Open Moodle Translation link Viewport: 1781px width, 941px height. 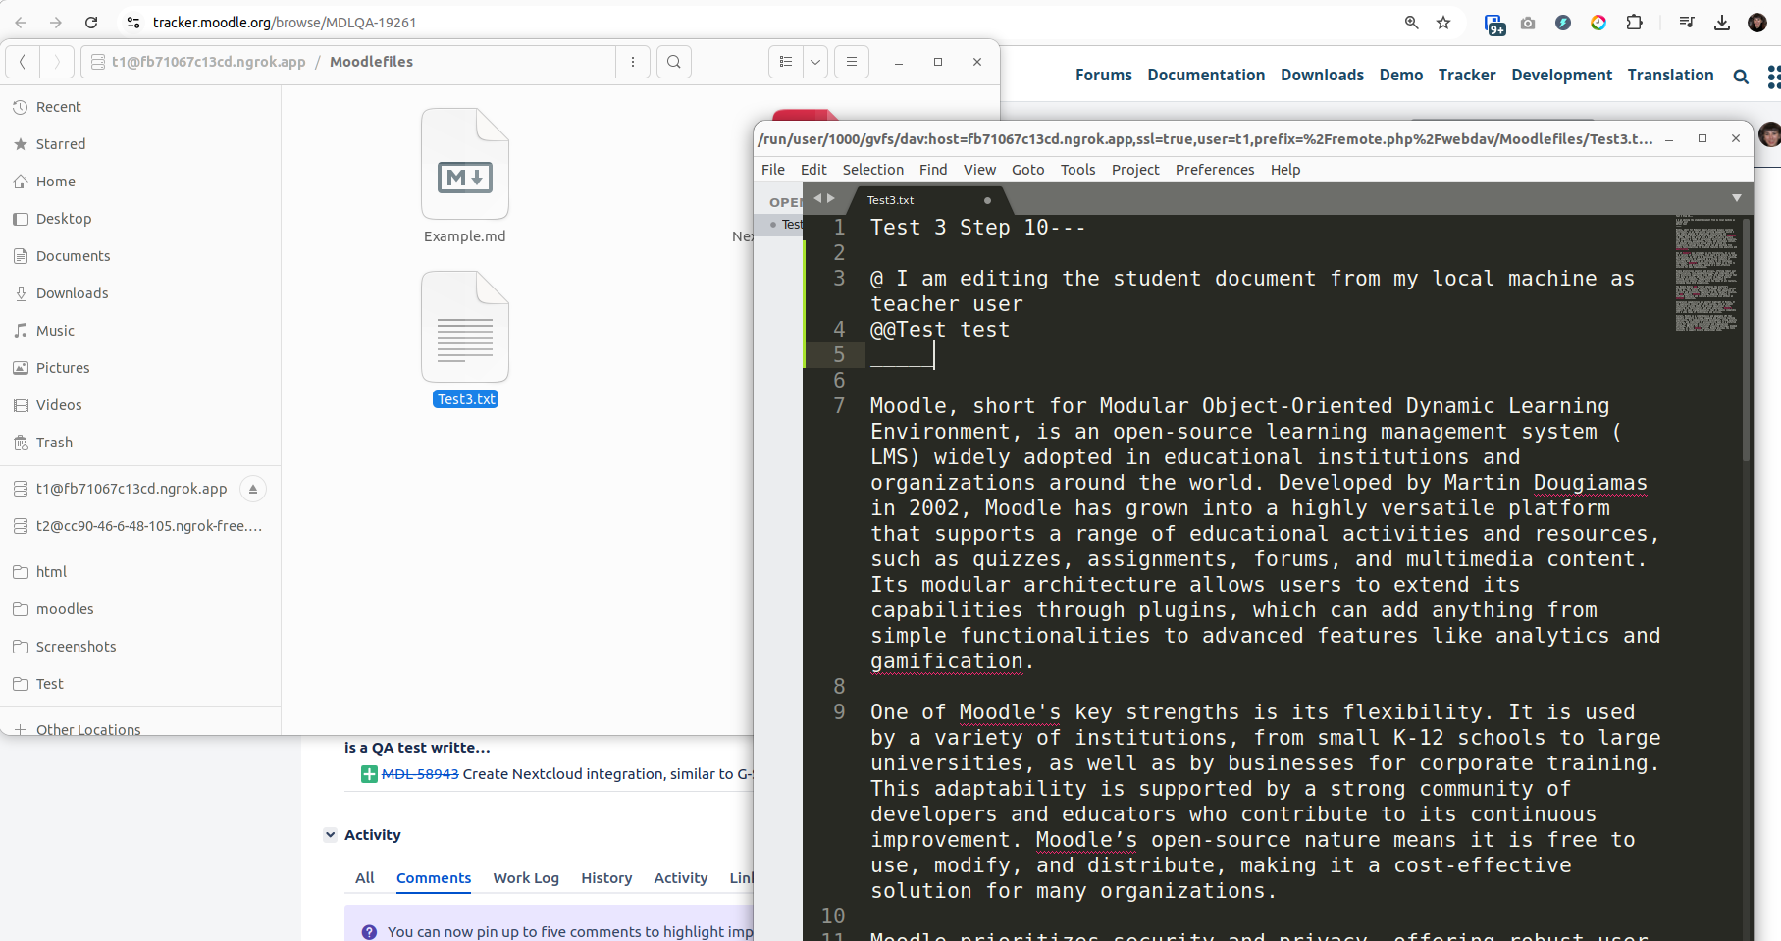click(x=1670, y=75)
